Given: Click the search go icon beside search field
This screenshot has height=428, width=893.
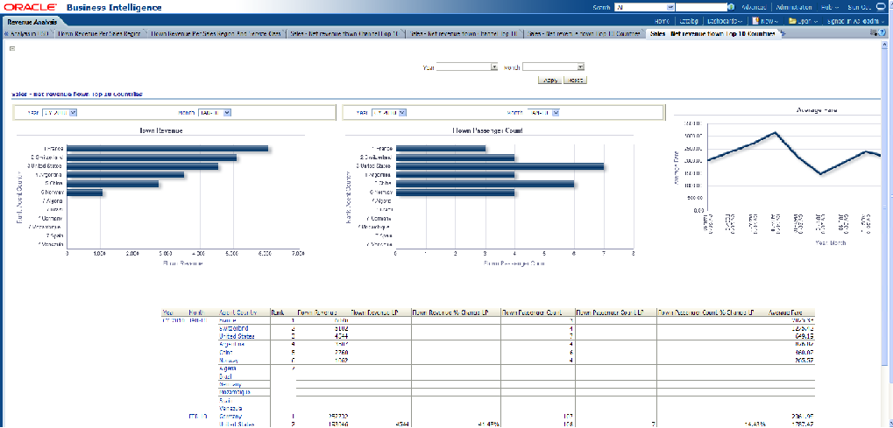Looking at the screenshot, I should [733, 7].
